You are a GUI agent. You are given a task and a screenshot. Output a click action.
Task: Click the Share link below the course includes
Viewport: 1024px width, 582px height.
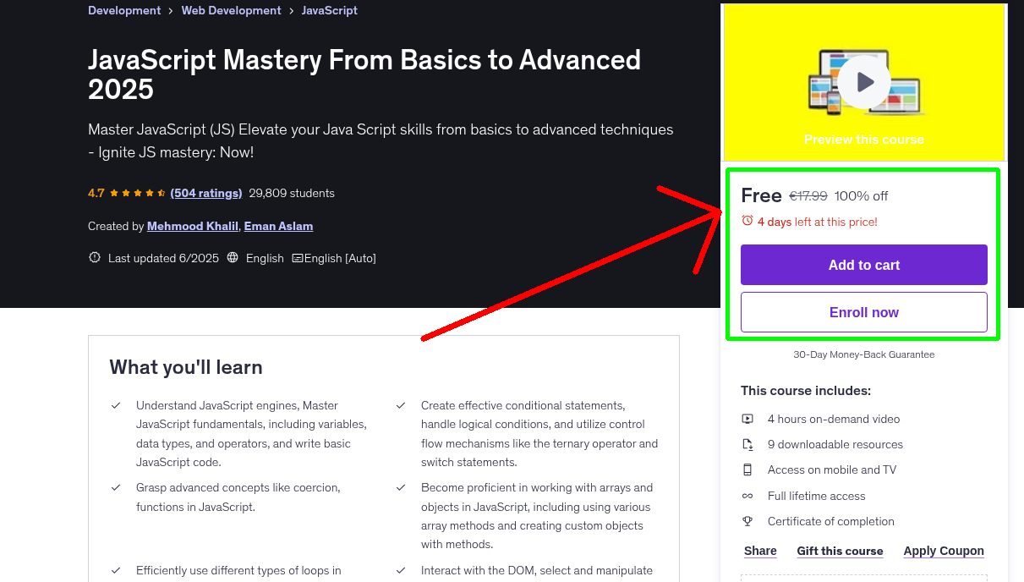[x=759, y=551]
